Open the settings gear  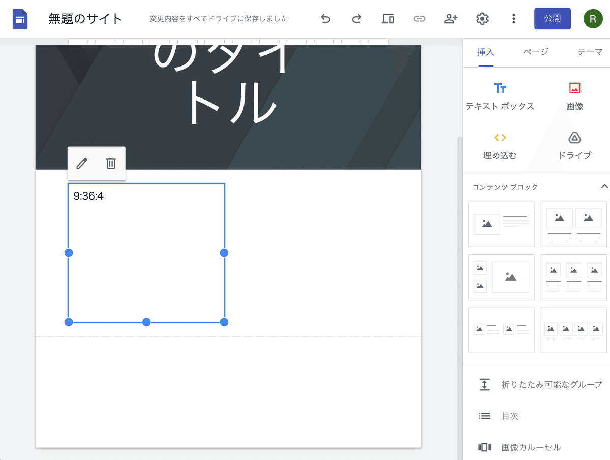[482, 19]
